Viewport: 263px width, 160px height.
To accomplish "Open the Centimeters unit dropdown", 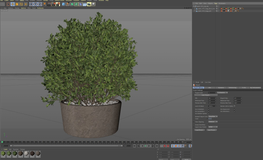I will 222,92.
